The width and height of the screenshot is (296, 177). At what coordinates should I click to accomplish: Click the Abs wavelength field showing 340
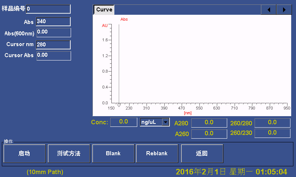[53, 22]
